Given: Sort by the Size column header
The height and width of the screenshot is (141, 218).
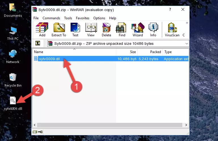Looking at the screenshot, I should coord(127,52).
